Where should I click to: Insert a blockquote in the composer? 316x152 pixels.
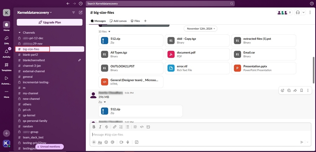click(135, 127)
